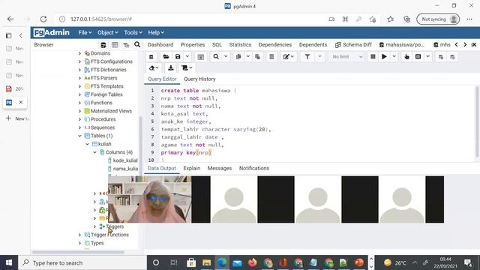Switch to the Query History tab
Viewport: 480px width, 270px height.
click(x=199, y=79)
